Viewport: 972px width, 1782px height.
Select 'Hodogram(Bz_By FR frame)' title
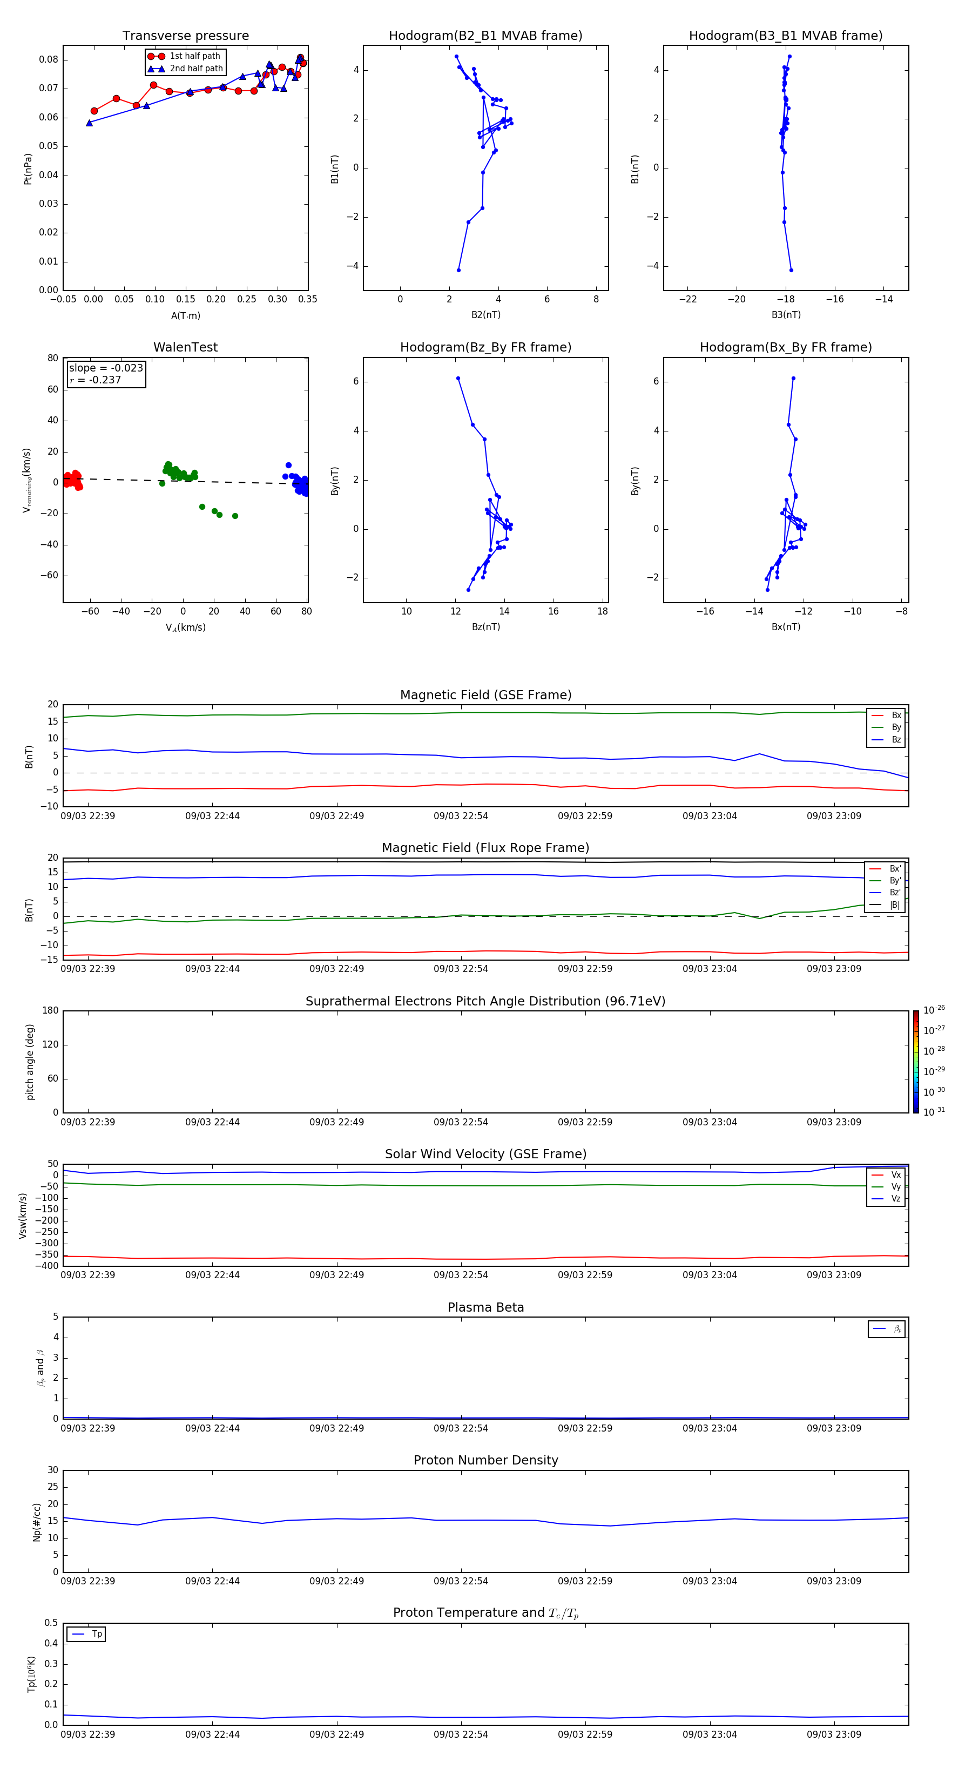pyautogui.click(x=485, y=347)
